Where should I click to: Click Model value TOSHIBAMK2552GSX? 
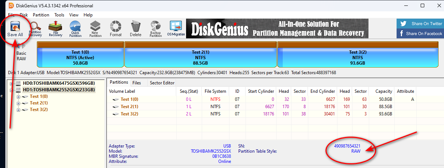pyautogui.click(x=211, y=151)
